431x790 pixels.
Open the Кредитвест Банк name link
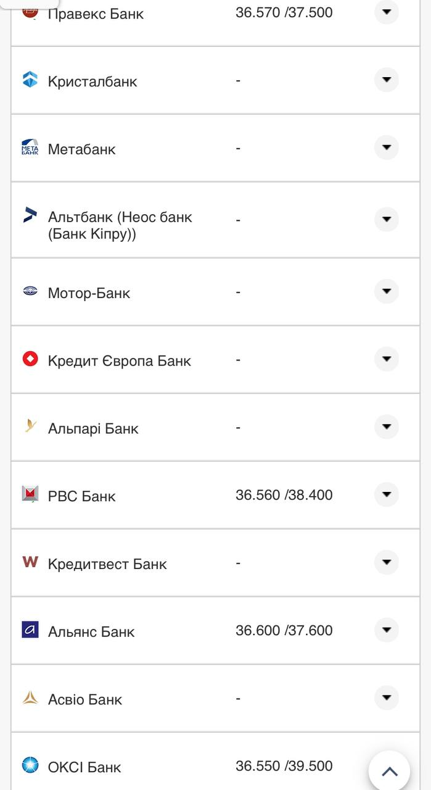coord(107,564)
